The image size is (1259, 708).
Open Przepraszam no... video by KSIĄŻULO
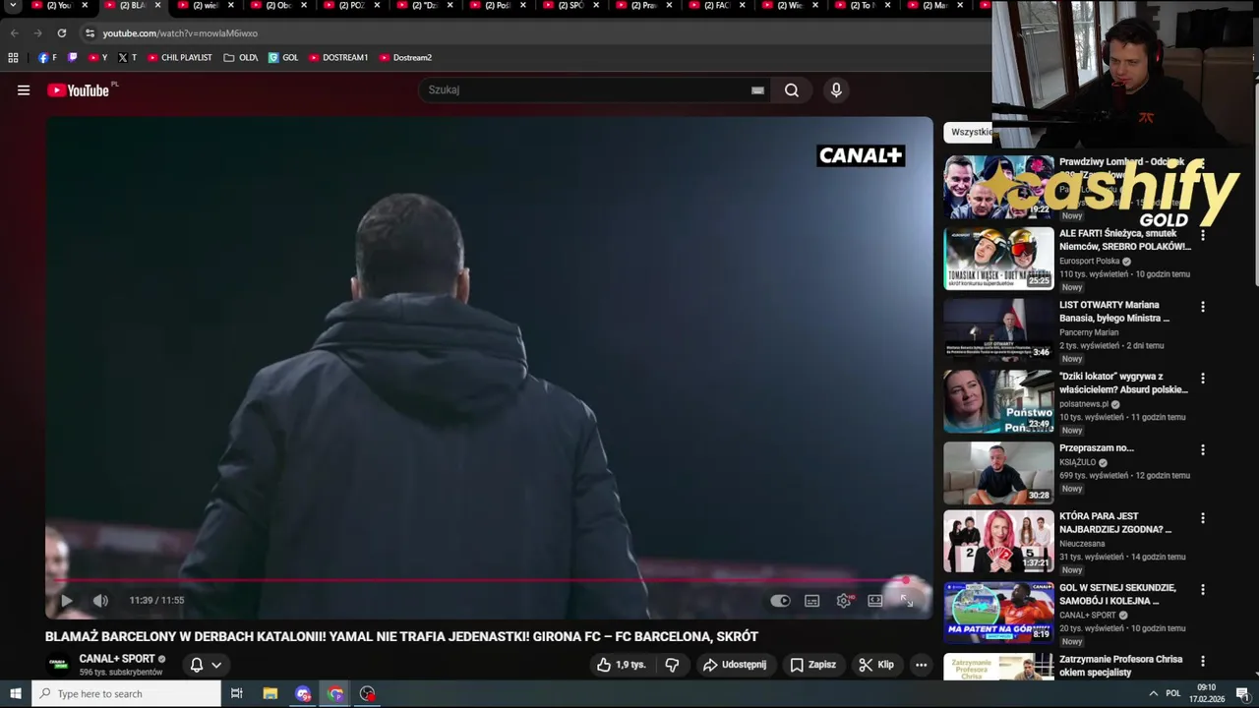[1097, 448]
